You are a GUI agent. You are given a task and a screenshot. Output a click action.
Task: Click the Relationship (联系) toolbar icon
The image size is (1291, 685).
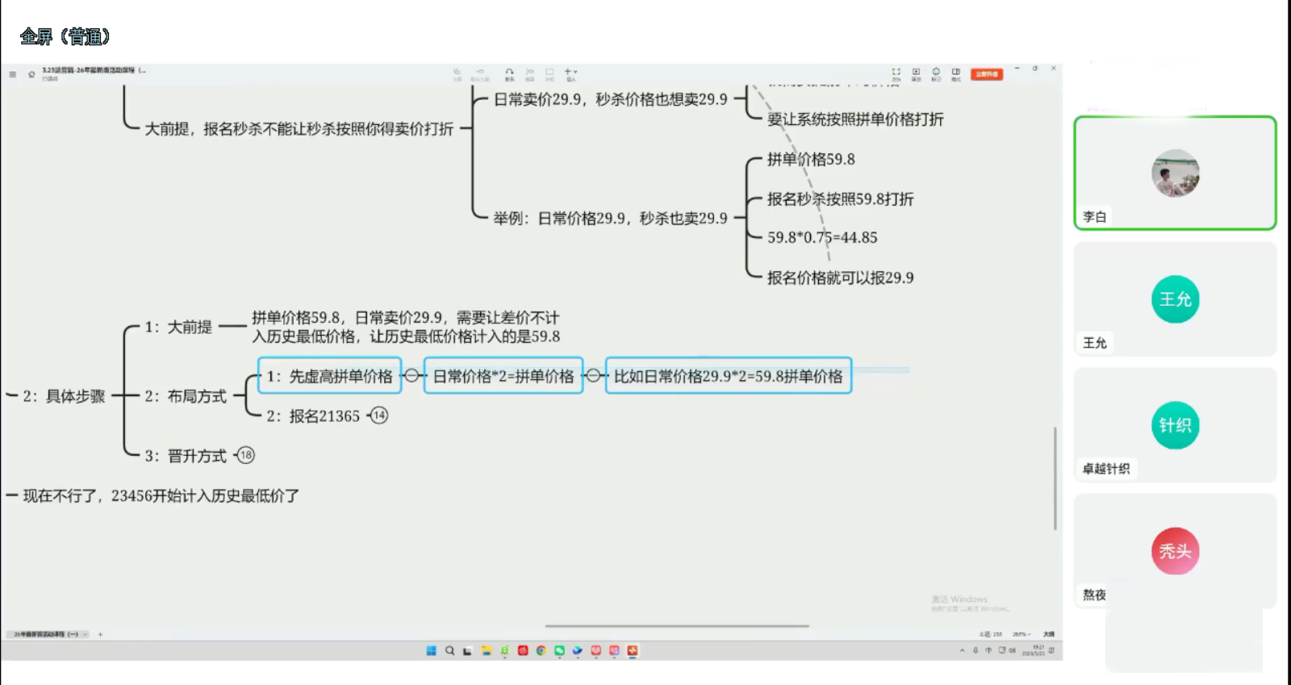(x=509, y=74)
